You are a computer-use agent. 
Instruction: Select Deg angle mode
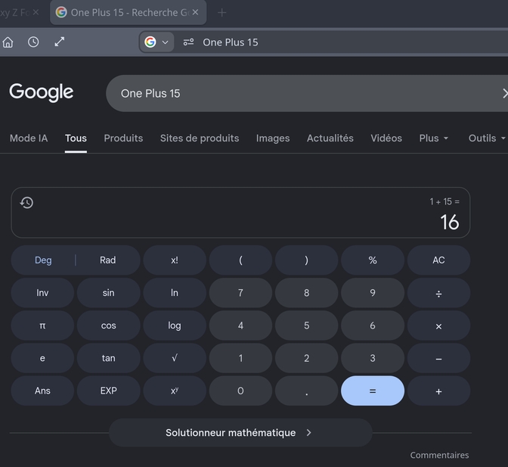click(43, 260)
